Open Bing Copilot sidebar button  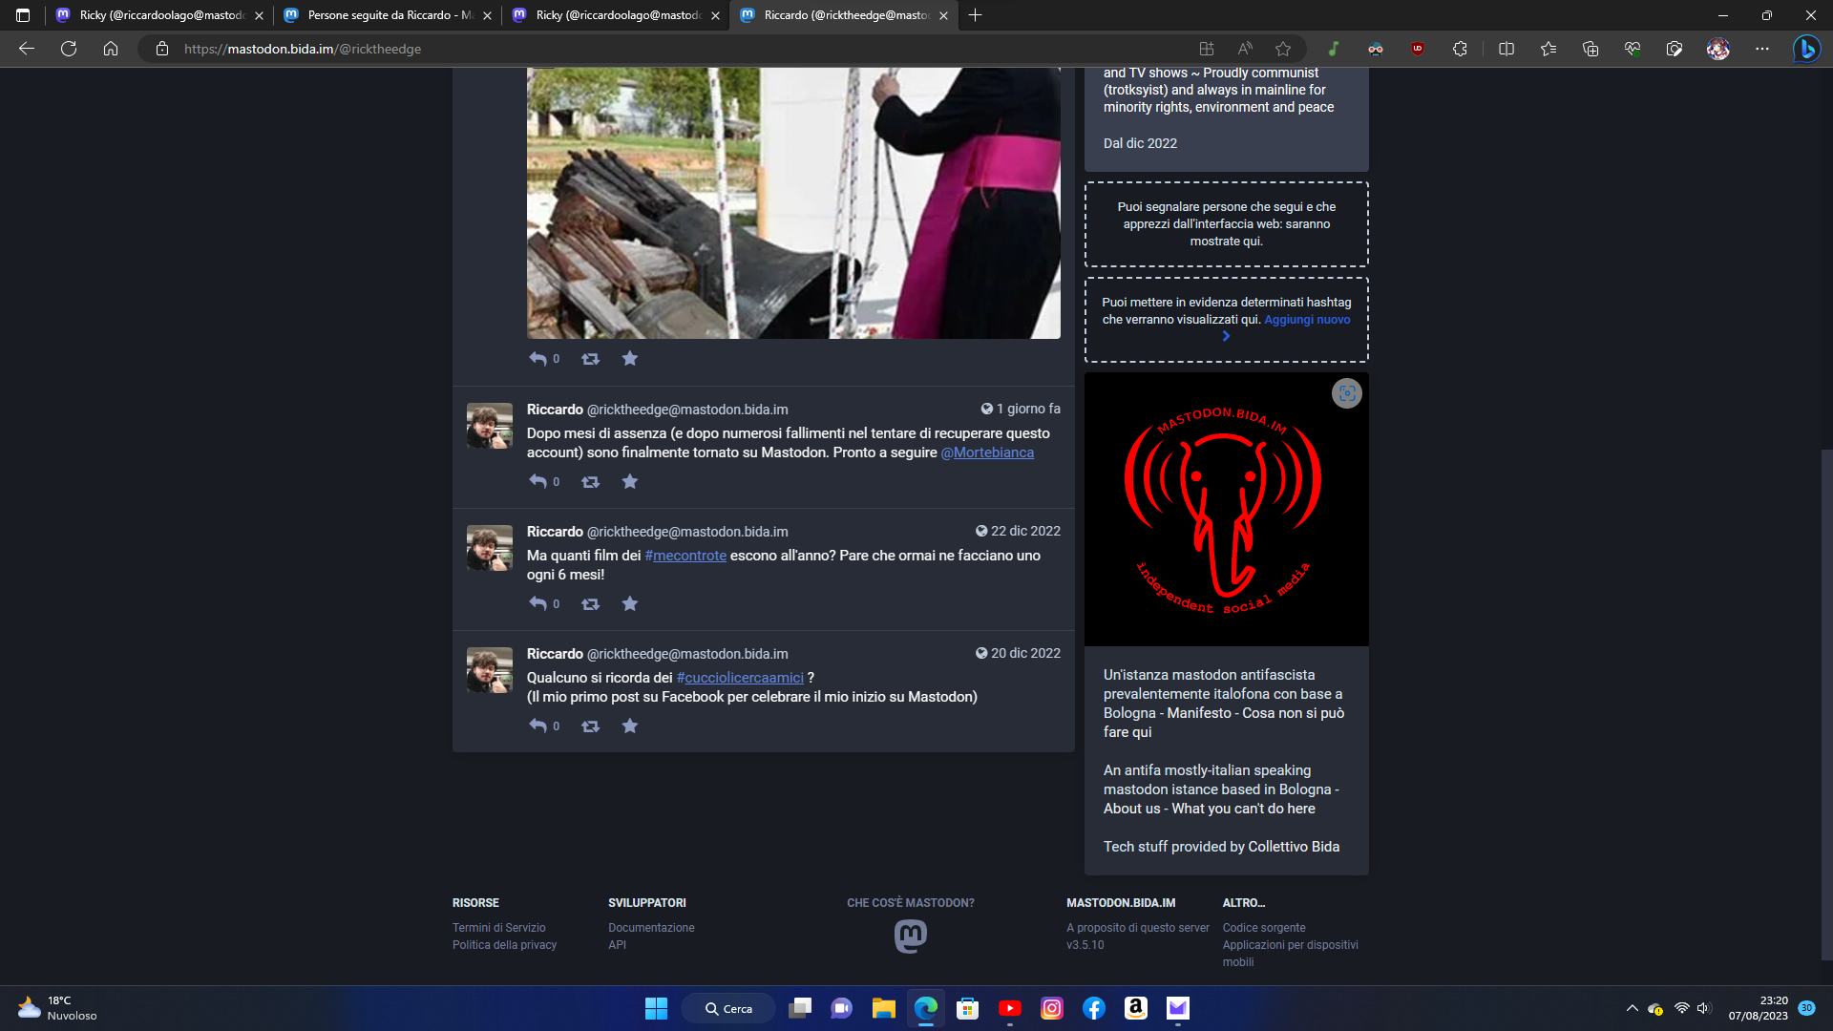(x=1806, y=49)
